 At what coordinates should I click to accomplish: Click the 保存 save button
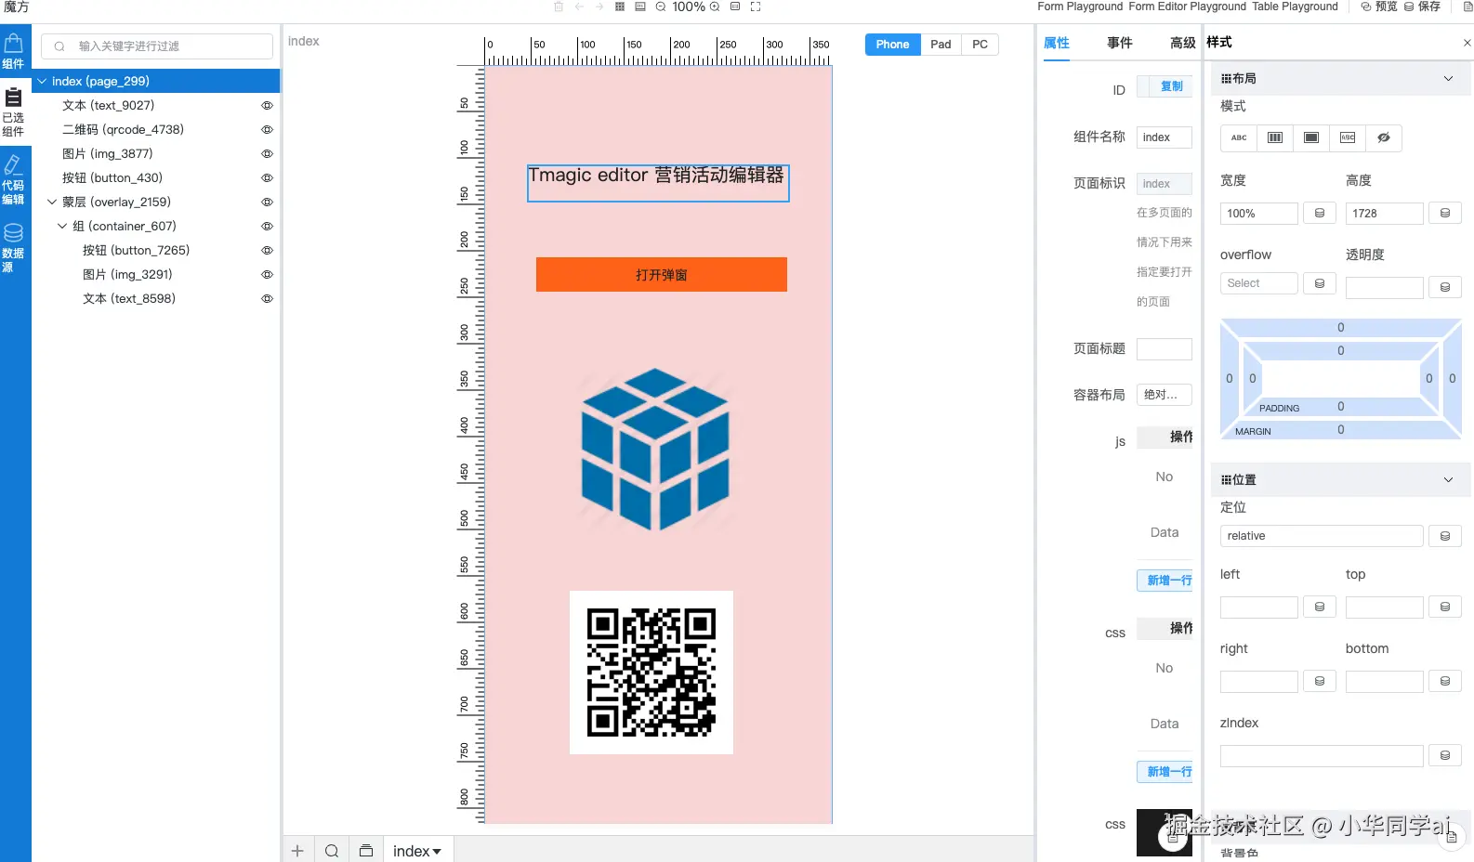[1422, 7]
